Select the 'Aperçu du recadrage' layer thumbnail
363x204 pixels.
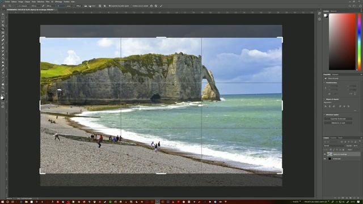[330, 154]
